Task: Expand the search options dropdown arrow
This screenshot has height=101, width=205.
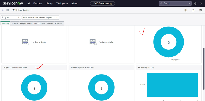Action: (189, 3)
